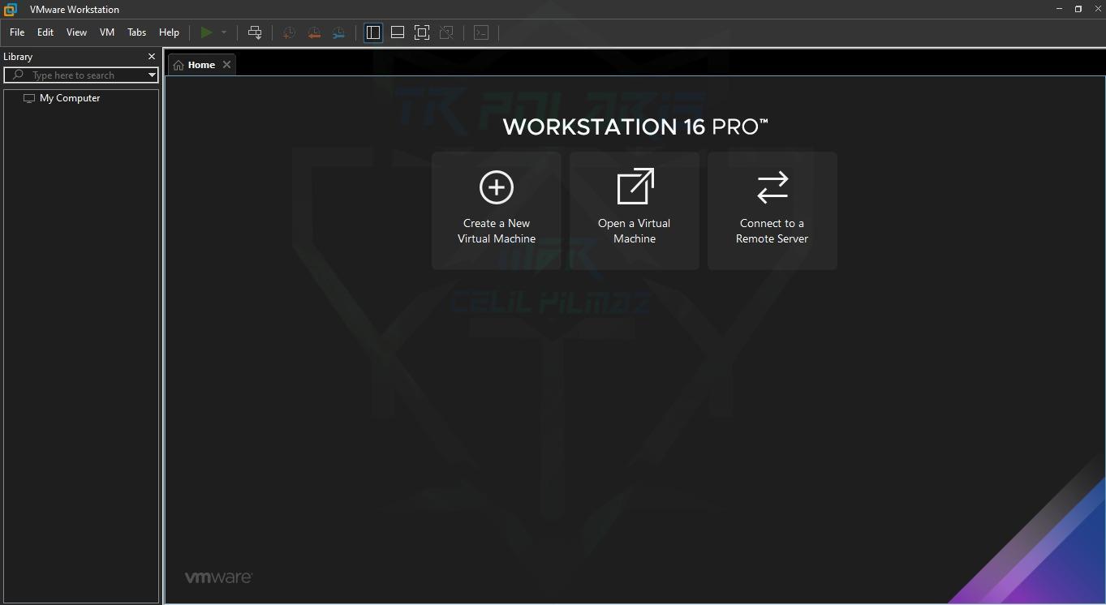Expand the library search dropdown arrow
The width and height of the screenshot is (1106, 605).
click(x=152, y=75)
